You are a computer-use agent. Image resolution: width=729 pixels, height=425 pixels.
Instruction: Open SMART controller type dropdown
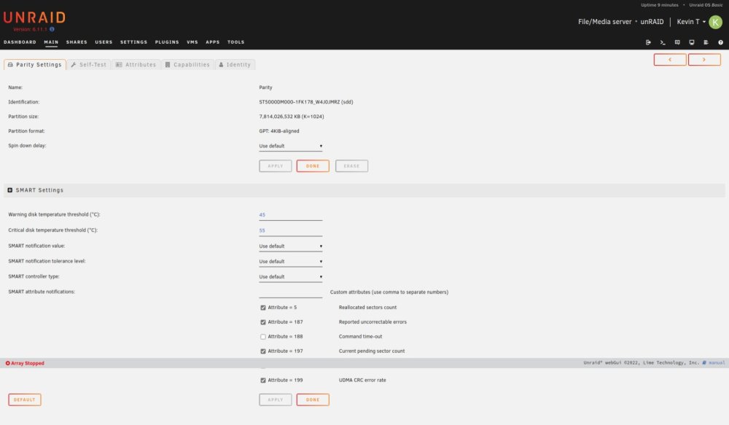(291, 277)
